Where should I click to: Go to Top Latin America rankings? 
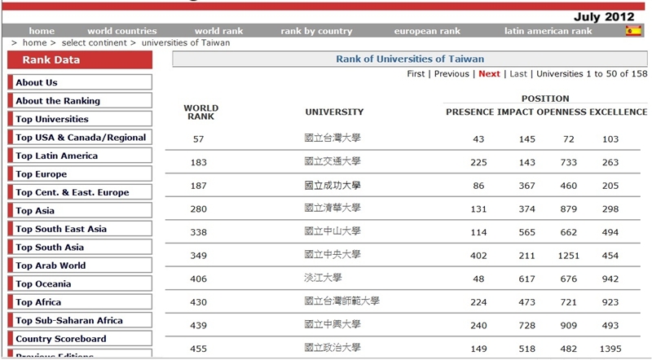(56, 156)
